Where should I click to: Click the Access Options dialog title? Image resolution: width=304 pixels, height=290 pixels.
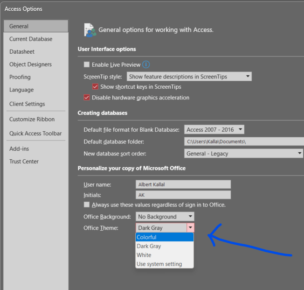click(23, 9)
